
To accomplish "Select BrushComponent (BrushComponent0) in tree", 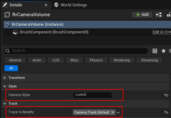I will coord(54,32).
